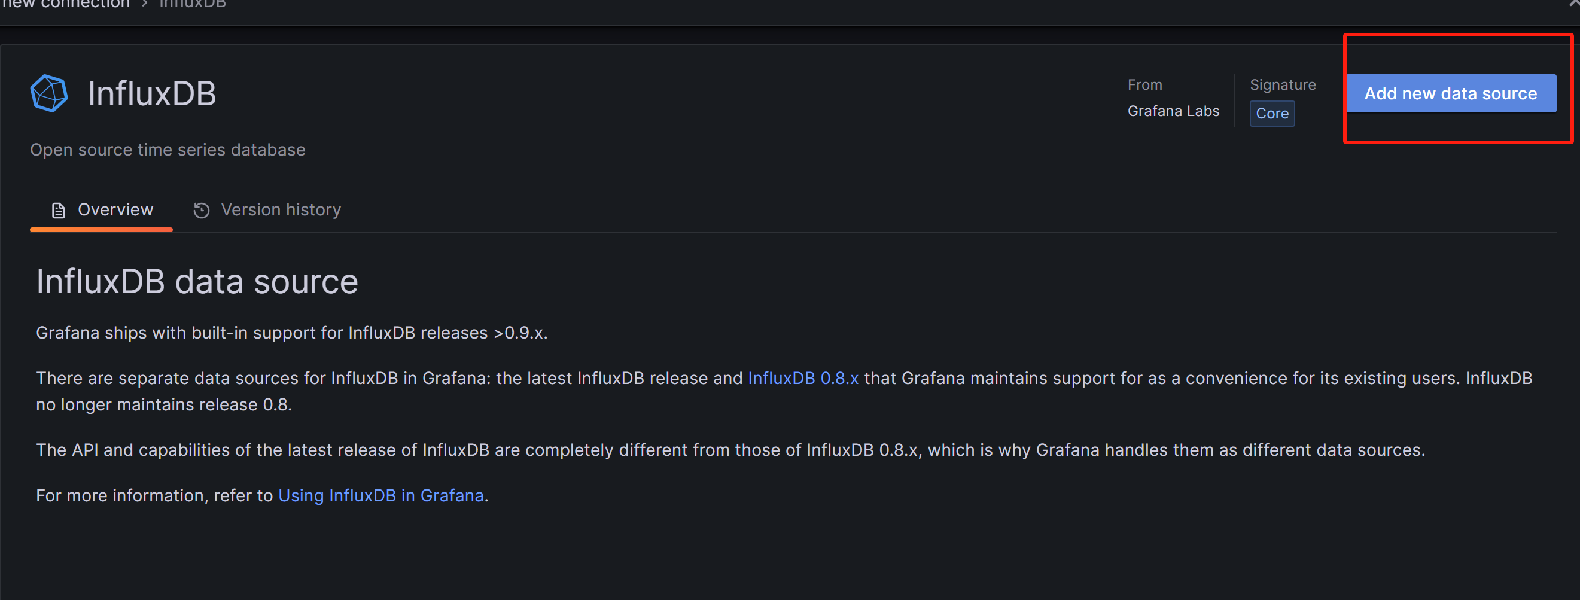Click the paragraph about API and capabilities

[x=730, y=450]
